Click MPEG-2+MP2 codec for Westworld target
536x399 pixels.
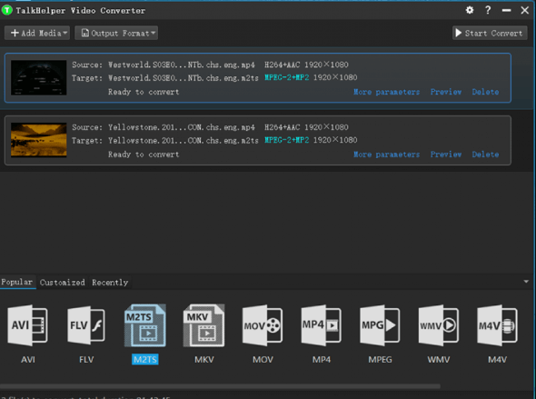(x=287, y=77)
